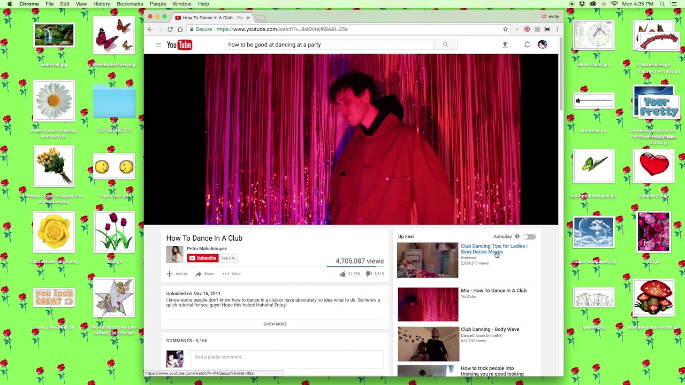This screenshot has height=385, width=685.
Task: Like the video with thumbs up
Action: coord(342,274)
